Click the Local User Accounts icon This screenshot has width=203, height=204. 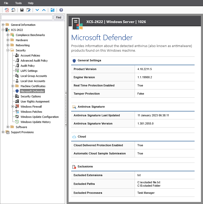pos(17,81)
